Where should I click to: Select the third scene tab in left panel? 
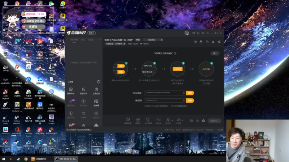[x=91, y=40]
